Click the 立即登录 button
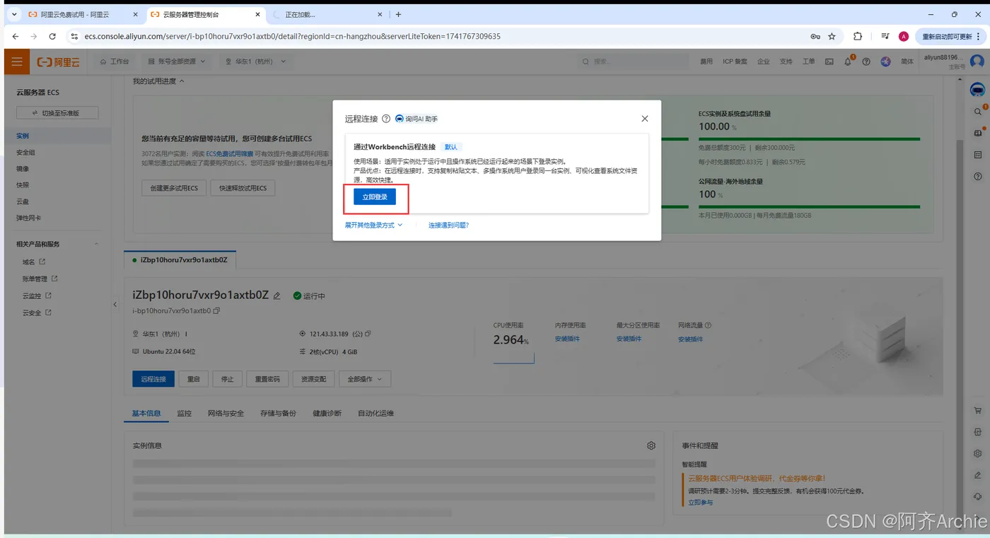This screenshot has height=538, width=990. [x=375, y=197]
